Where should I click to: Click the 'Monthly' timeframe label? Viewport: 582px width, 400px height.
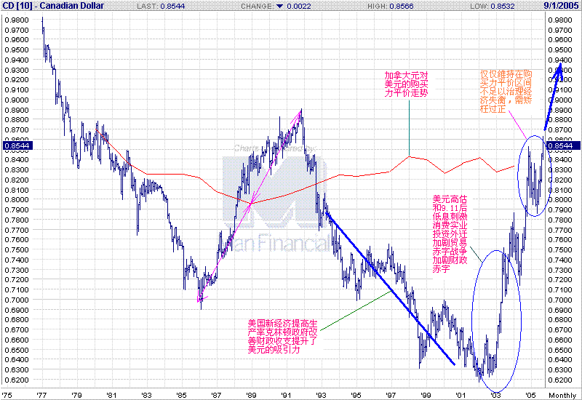click(562, 395)
